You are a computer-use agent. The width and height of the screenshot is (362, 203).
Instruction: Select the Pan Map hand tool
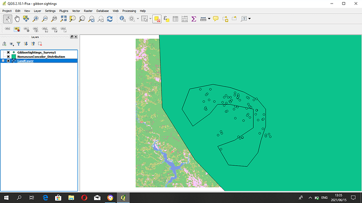coord(17,19)
